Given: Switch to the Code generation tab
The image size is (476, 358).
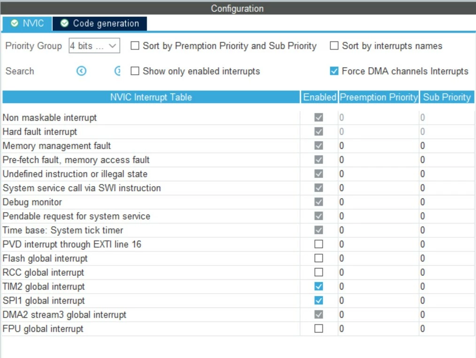Looking at the screenshot, I should click(100, 23).
